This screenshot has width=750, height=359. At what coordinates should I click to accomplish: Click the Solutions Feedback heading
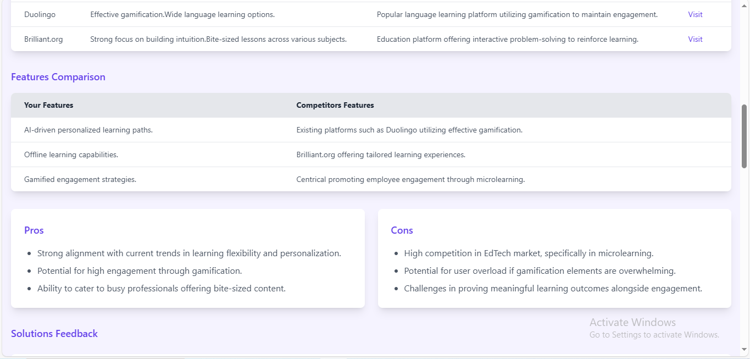coord(54,334)
